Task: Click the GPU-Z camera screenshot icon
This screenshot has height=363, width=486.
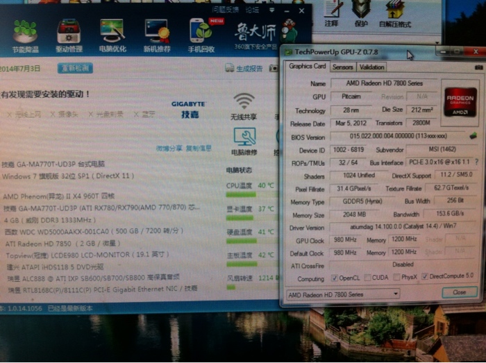Action: tap(478, 67)
